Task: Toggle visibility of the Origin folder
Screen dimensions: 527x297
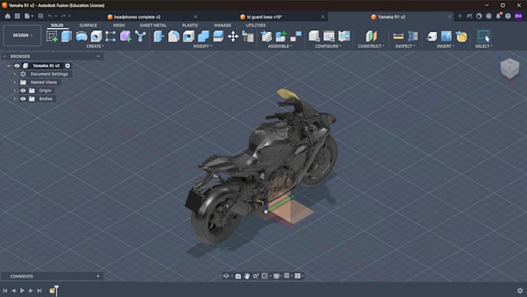Action: 22,91
